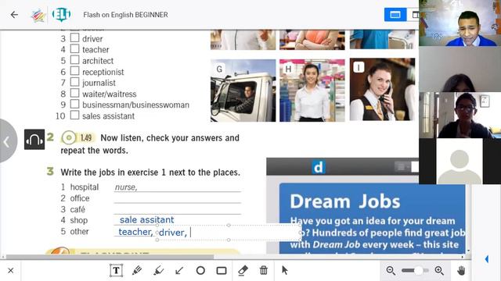Click the blue side panel arrow
The image size is (501, 281).
click(487, 259)
